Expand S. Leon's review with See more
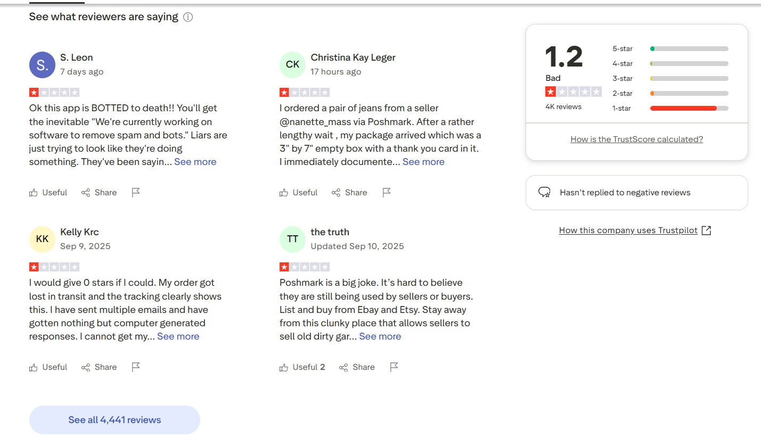This screenshot has width=761, height=438. pos(195,162)
